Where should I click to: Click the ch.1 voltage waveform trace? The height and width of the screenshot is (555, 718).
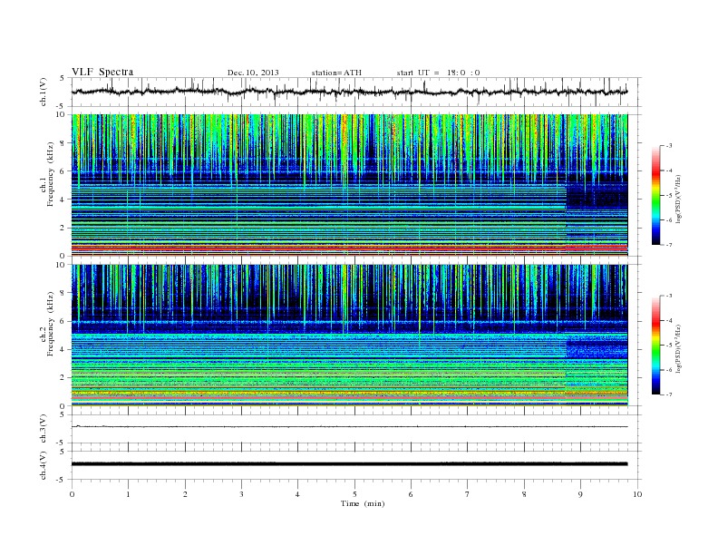point(349,92)
